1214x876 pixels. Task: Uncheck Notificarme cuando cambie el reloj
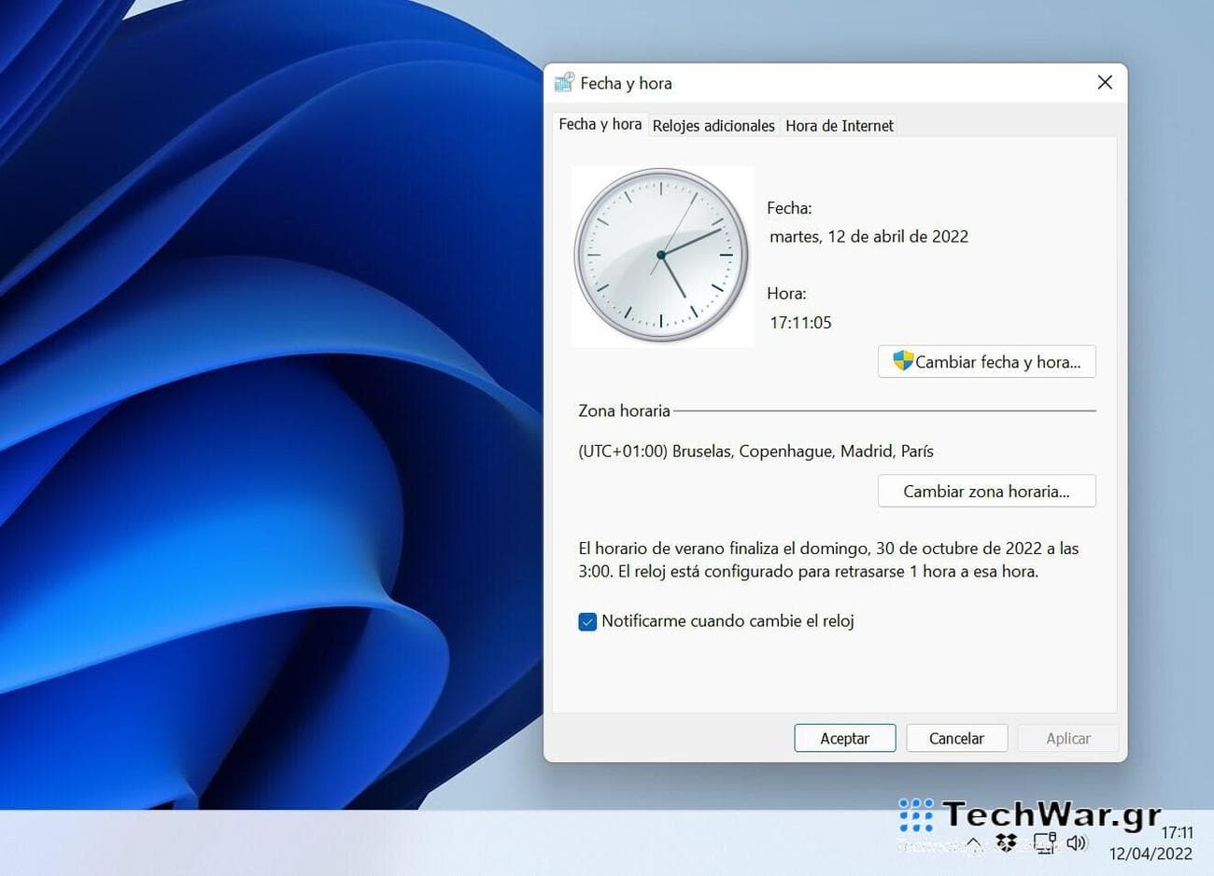(587, 620)
